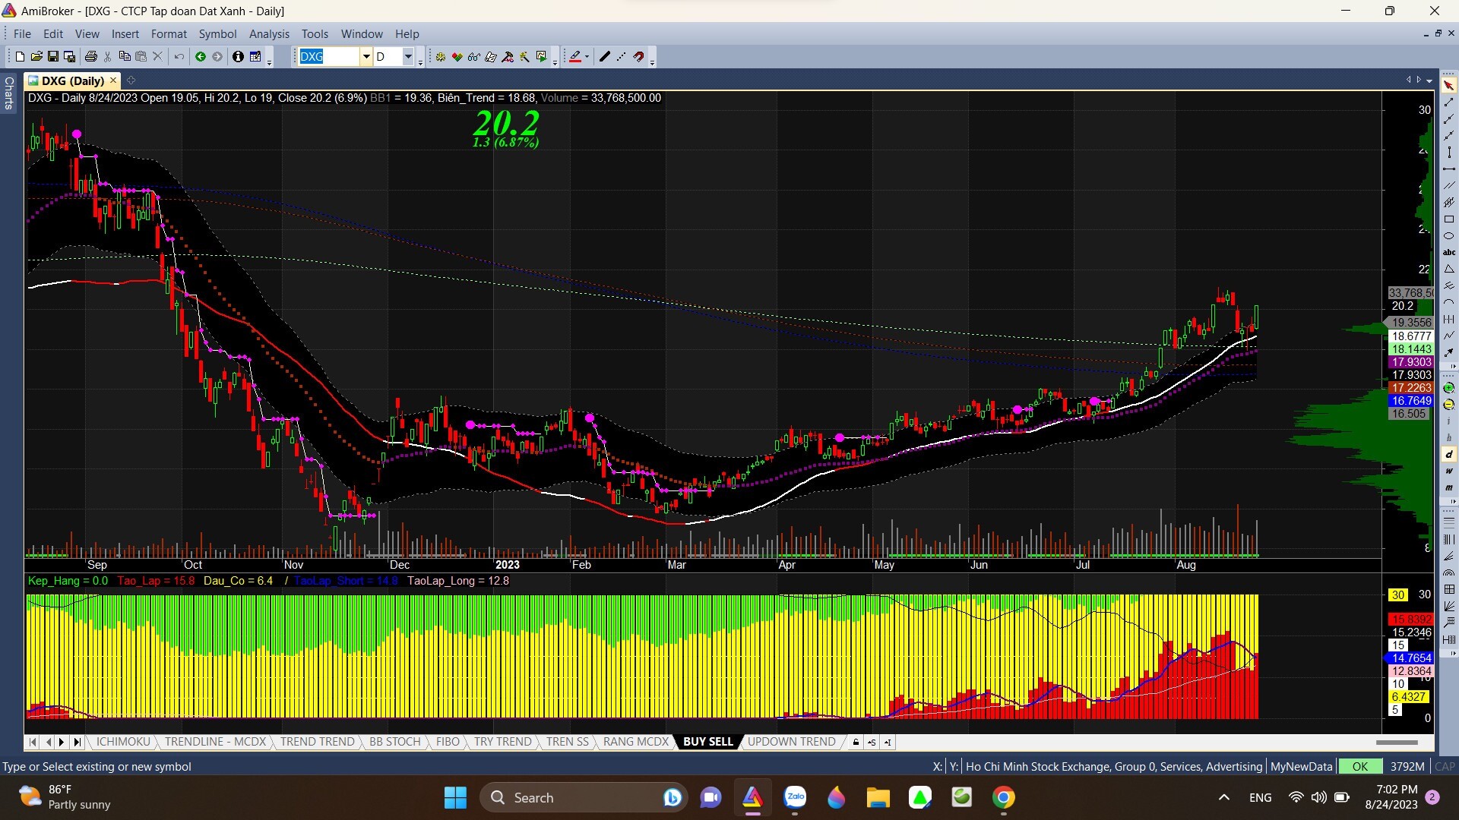Screen dimensions: 1459x820
Task: Open the interval D dropdown arrow
Action: point(408,56)
